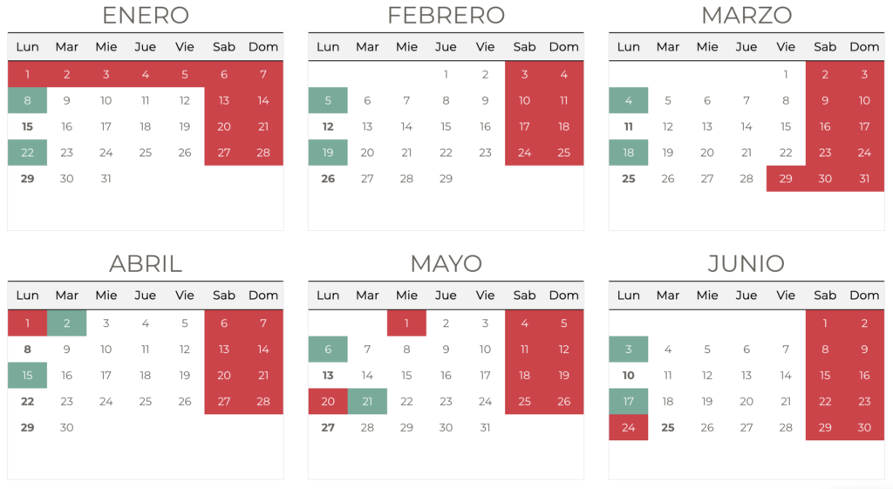Click the FEBRERO month heading
This screenshot has width=893, height=489.
446,16
